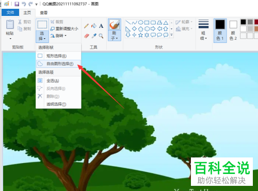Viewport: 258px width, 191px height.
Task: Pick the straight line shape
Action: pyautogui.click(x=128, y=23)
